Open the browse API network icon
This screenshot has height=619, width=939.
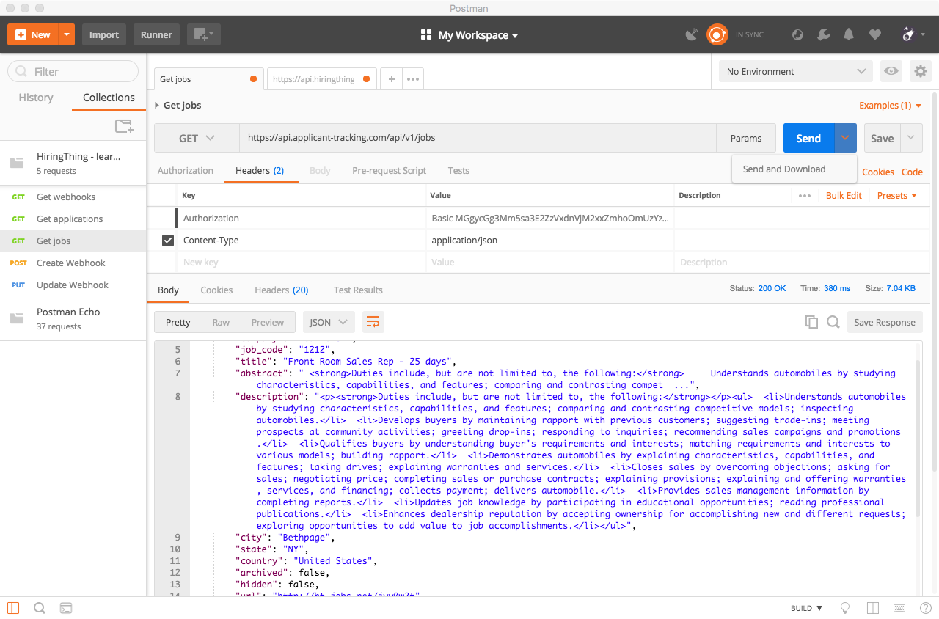pyautogui.click(x=798, y=34)
